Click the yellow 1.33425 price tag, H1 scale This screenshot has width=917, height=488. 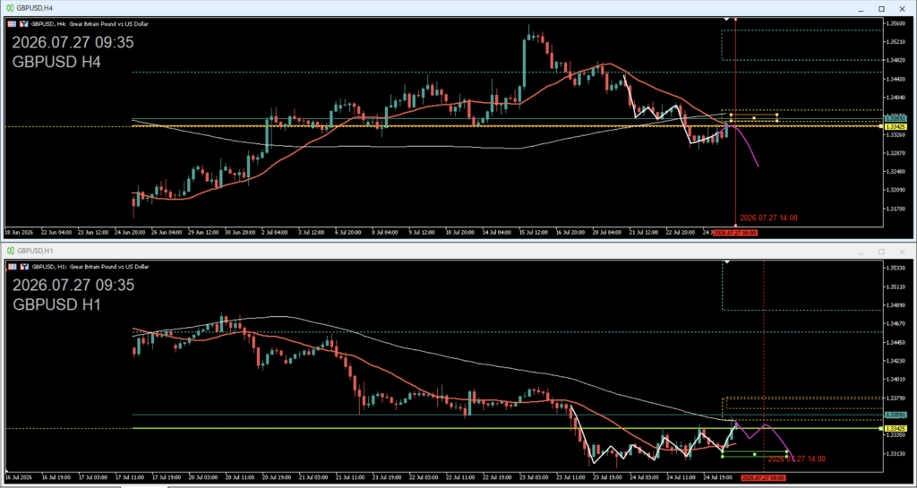point(895,428)
